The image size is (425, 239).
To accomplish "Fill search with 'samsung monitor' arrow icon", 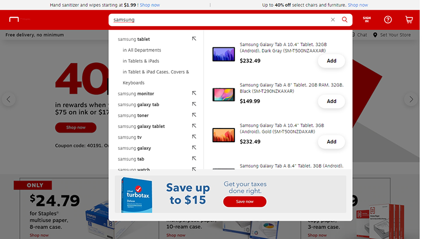I will (194, 93).
